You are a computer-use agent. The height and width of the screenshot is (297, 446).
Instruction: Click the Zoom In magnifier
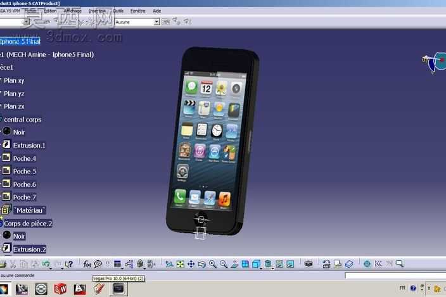coord(212,264)
